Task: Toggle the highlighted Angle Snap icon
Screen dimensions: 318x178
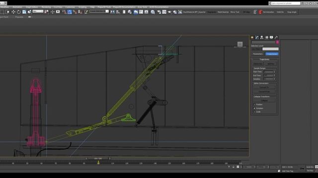Action: tap(70, 12)
